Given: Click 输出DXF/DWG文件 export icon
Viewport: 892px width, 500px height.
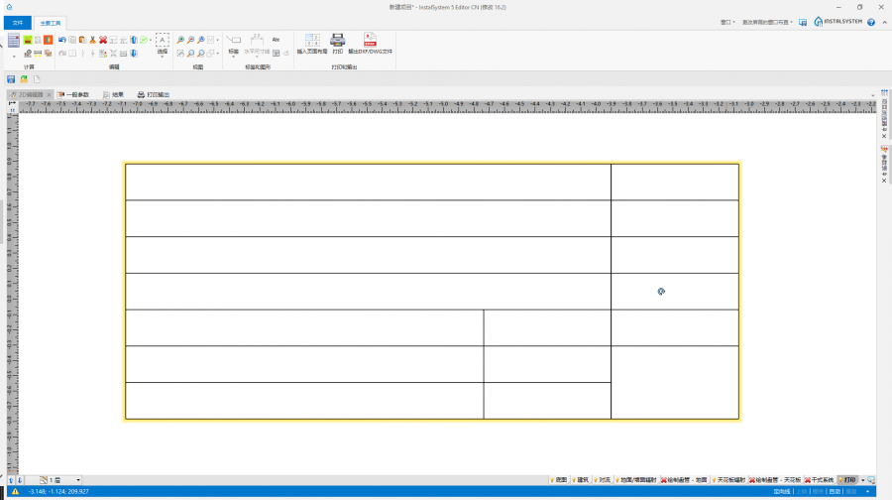Looking at the screenshot, I should pyautogui.click(x=370, y=41).
